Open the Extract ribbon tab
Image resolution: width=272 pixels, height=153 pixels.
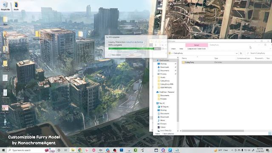click(196, 45)
